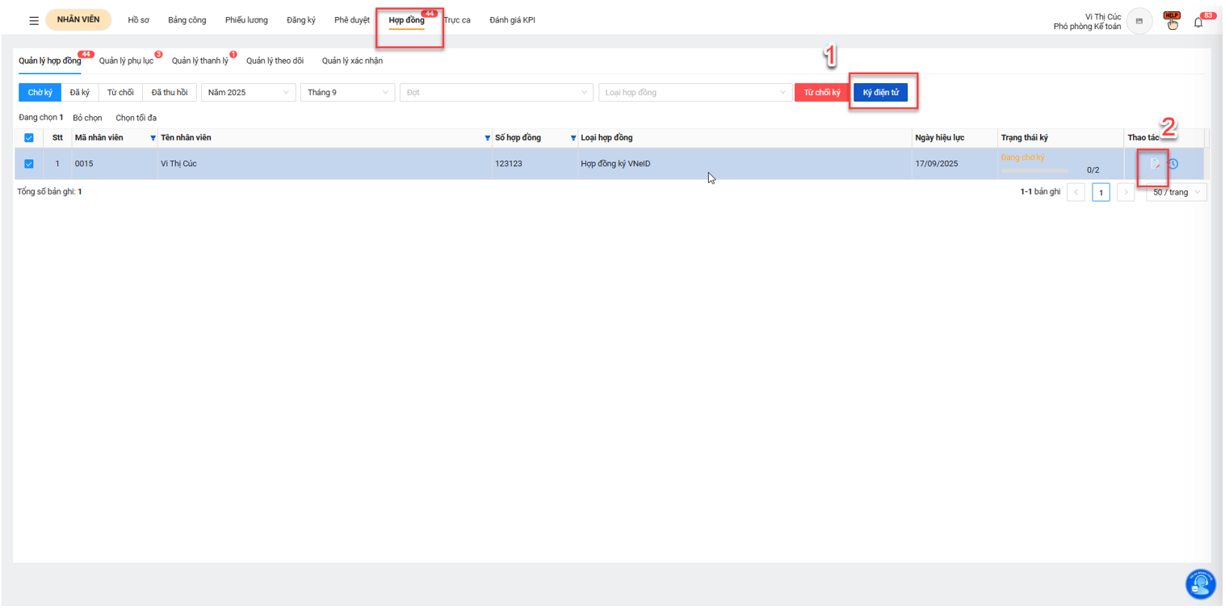Switch to the Quản lý phụ lục tab
The height and width of the screenshot is (610, 1225).
click(126, 61)
